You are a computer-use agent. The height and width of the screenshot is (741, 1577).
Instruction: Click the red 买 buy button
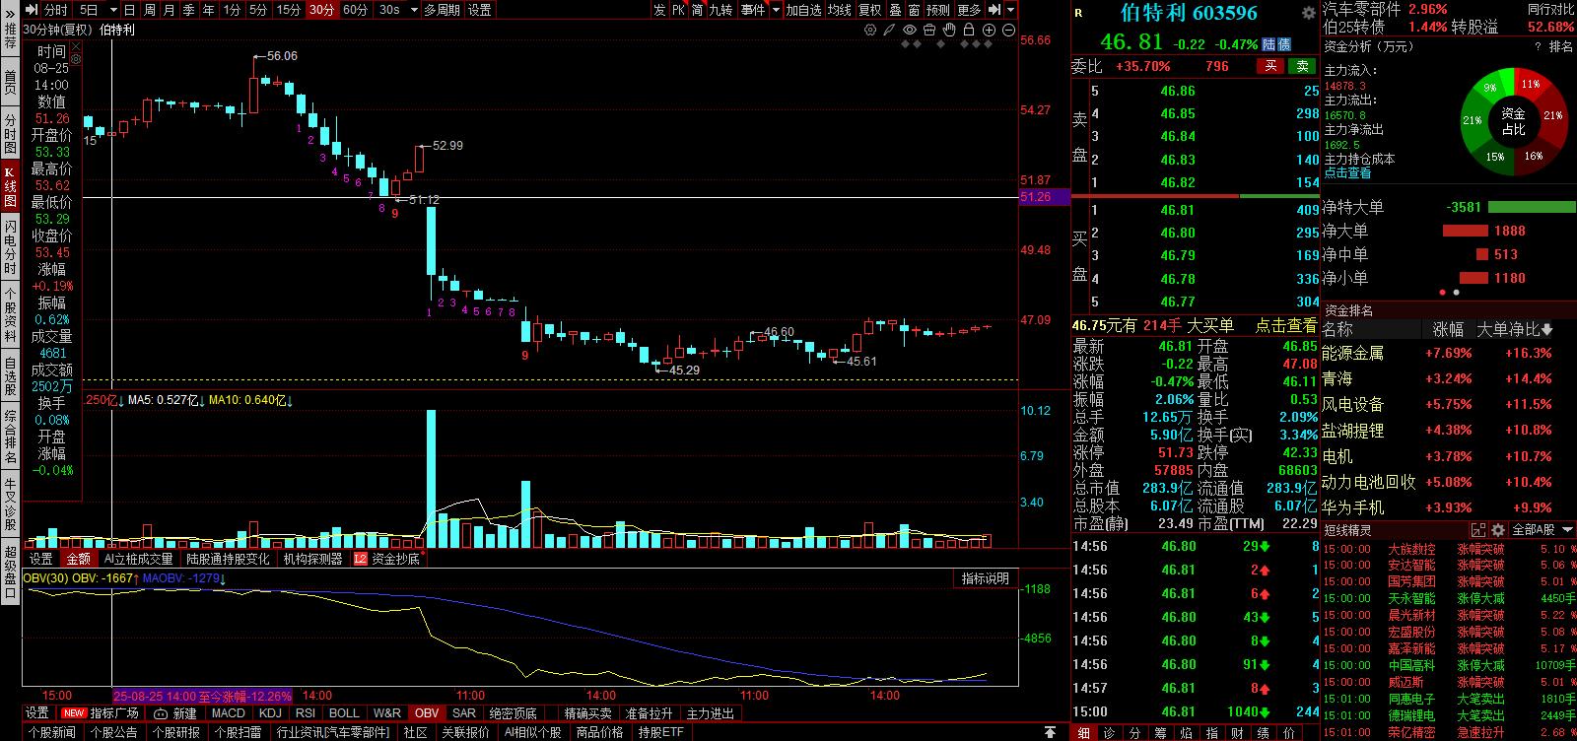point(1271,66)
